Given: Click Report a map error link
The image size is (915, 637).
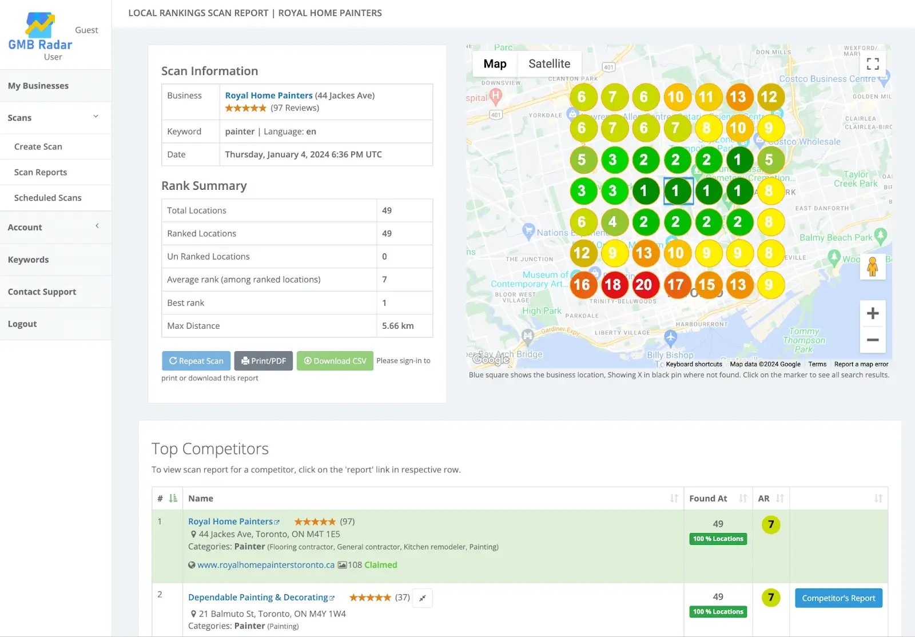Looking at the screenshot, I should pos(861,364).
